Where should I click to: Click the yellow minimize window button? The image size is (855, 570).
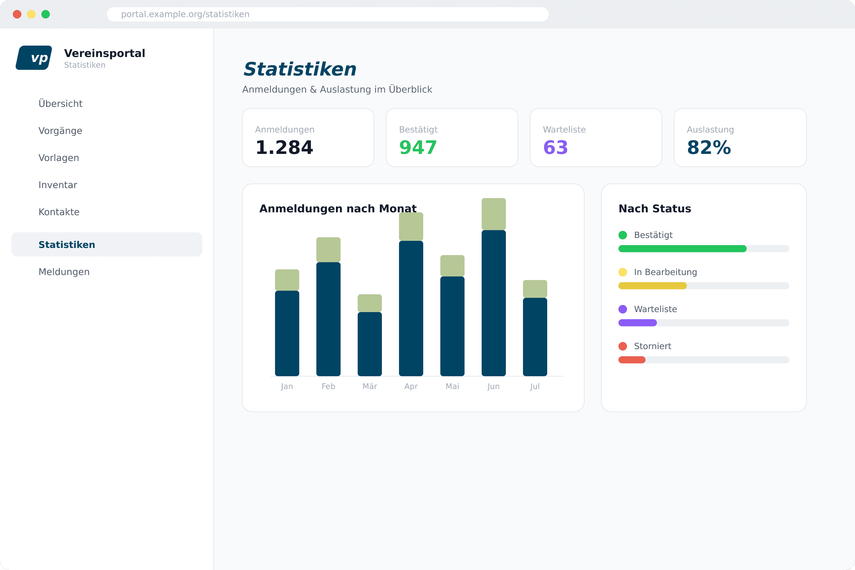click(31, 14)
